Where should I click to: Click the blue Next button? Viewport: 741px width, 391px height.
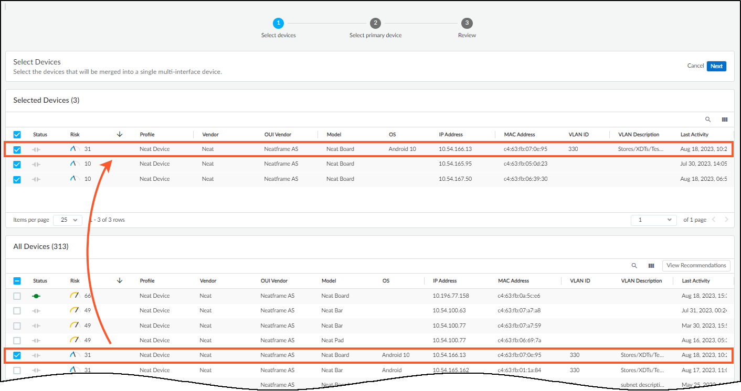point(716,66)
